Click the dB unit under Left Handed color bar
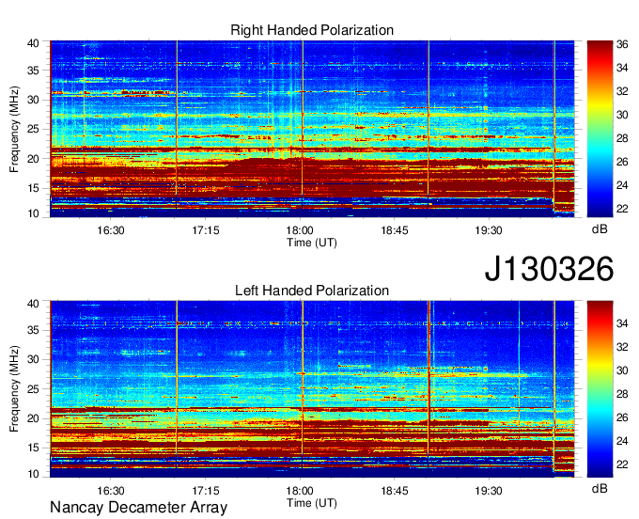 click(x=600, y=489)
